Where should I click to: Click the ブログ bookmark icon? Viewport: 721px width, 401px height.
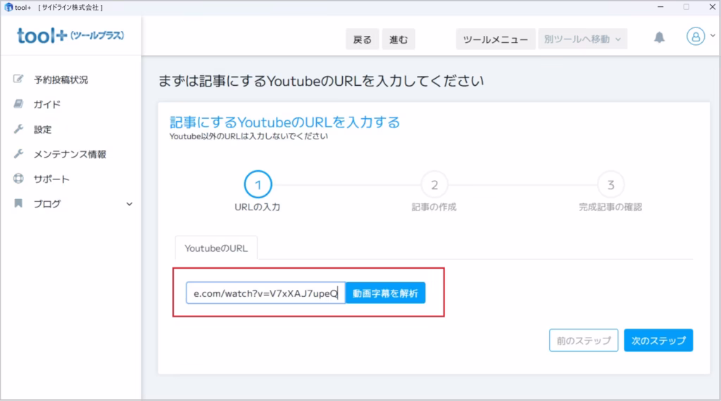(19, 204)
